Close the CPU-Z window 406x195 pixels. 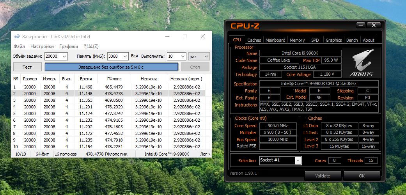click(374, 25)
